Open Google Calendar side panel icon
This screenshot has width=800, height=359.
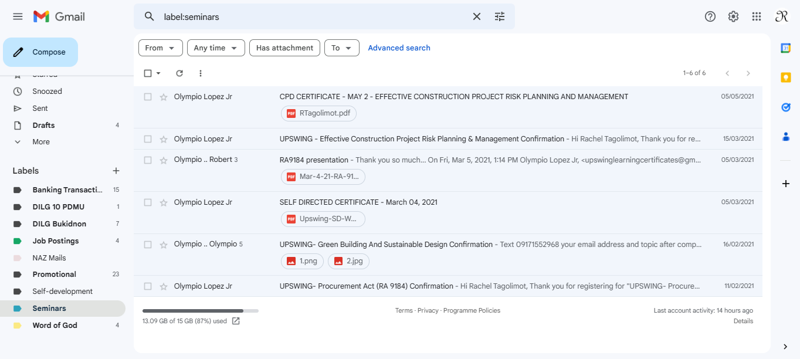(x=786, y=48)
